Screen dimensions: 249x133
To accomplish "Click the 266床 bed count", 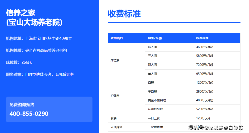I will (x=27, y=62).
